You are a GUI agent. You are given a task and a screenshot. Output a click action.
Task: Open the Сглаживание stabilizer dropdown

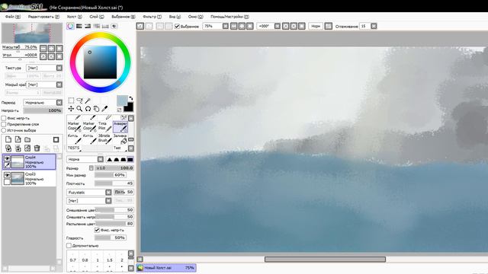click(x=374, y=26)
